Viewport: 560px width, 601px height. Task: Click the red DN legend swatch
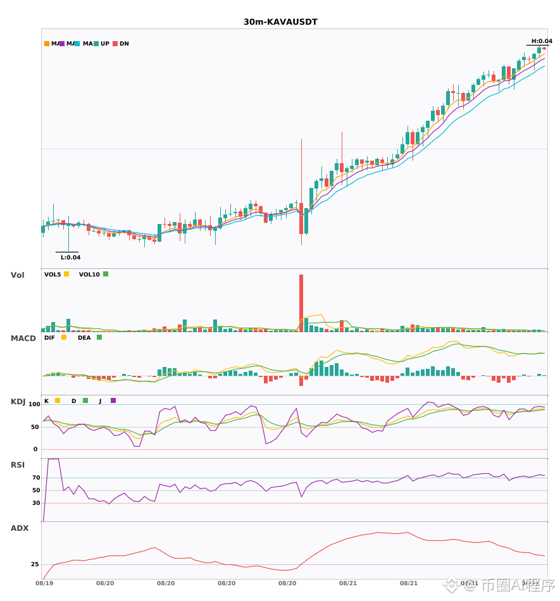115,44
